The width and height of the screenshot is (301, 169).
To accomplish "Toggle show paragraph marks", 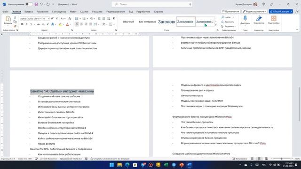I will click(114, 19).
